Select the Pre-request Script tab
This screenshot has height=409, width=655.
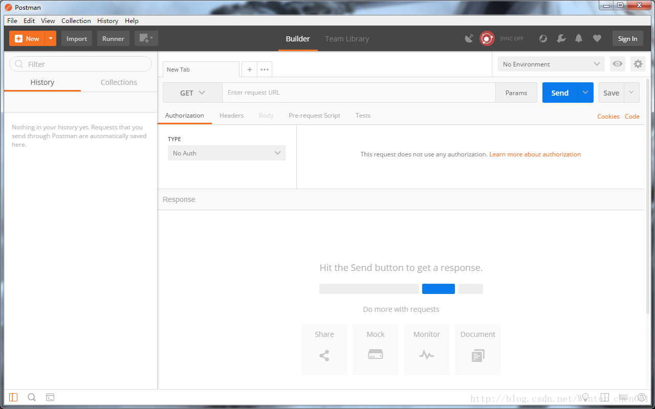314,116
